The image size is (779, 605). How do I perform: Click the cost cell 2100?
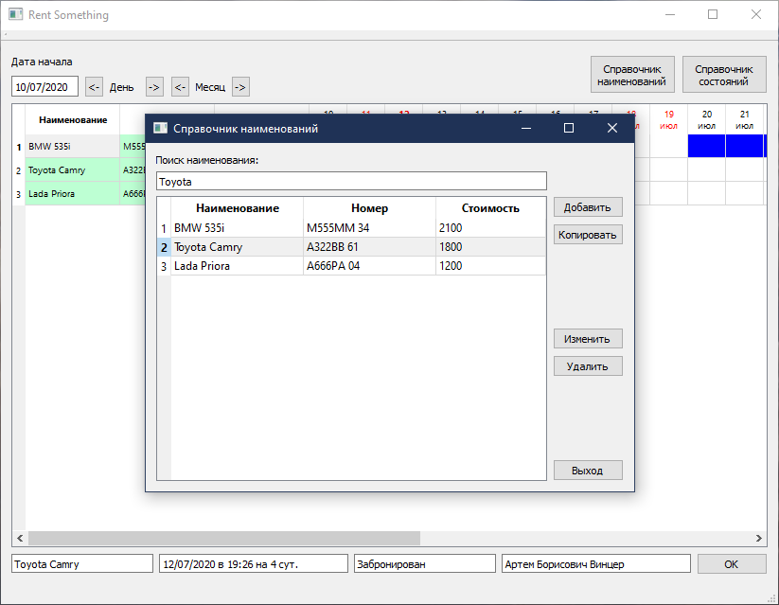pos(491,228)
